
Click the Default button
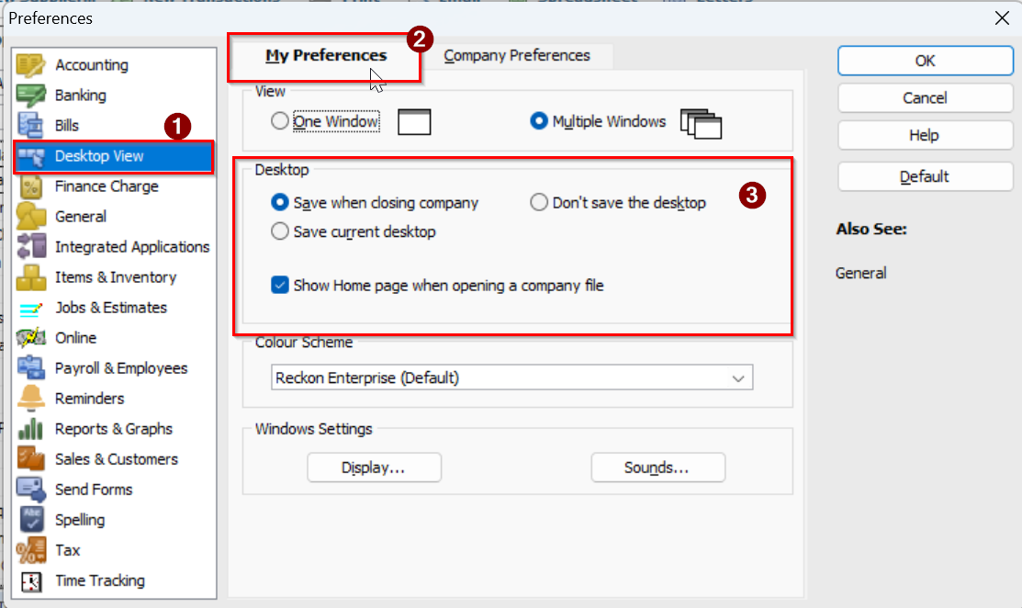925,176
